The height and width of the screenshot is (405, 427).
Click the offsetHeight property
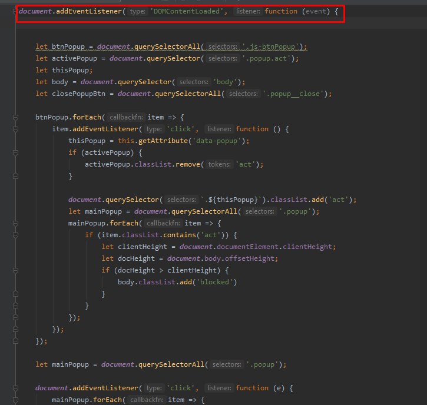pos(250,258)
